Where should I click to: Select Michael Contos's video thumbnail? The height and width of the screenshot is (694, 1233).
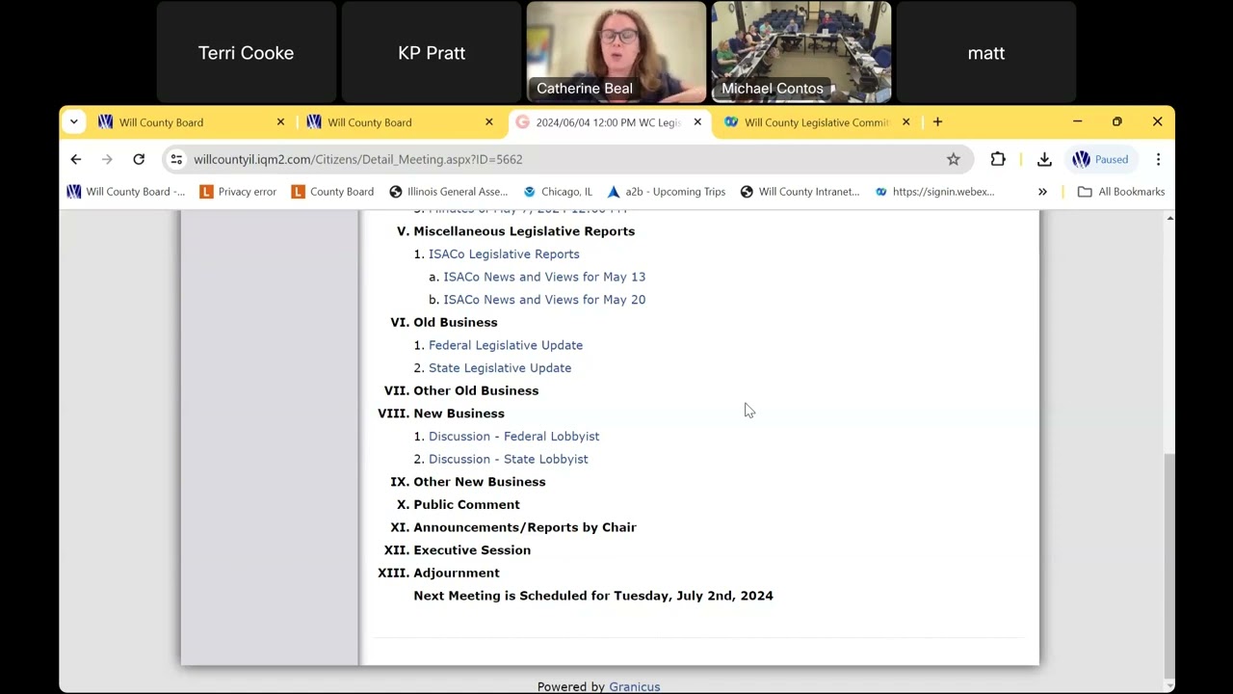[801, 52]
